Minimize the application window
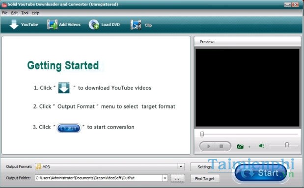The height and width of the screenshot is (188, 304). coord(287,4)
